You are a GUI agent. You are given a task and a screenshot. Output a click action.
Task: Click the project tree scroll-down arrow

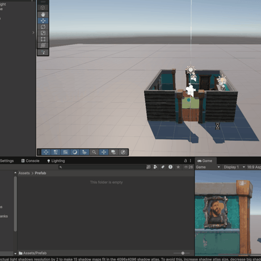[x=15, y=254]
